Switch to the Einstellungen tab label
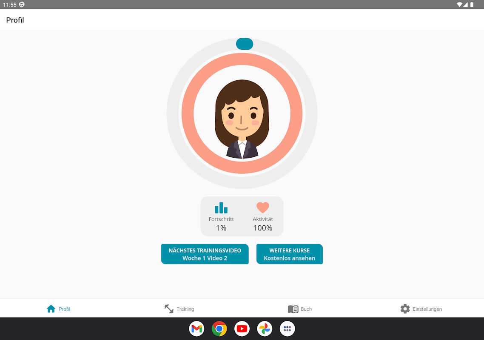 (x=427, y=309)
